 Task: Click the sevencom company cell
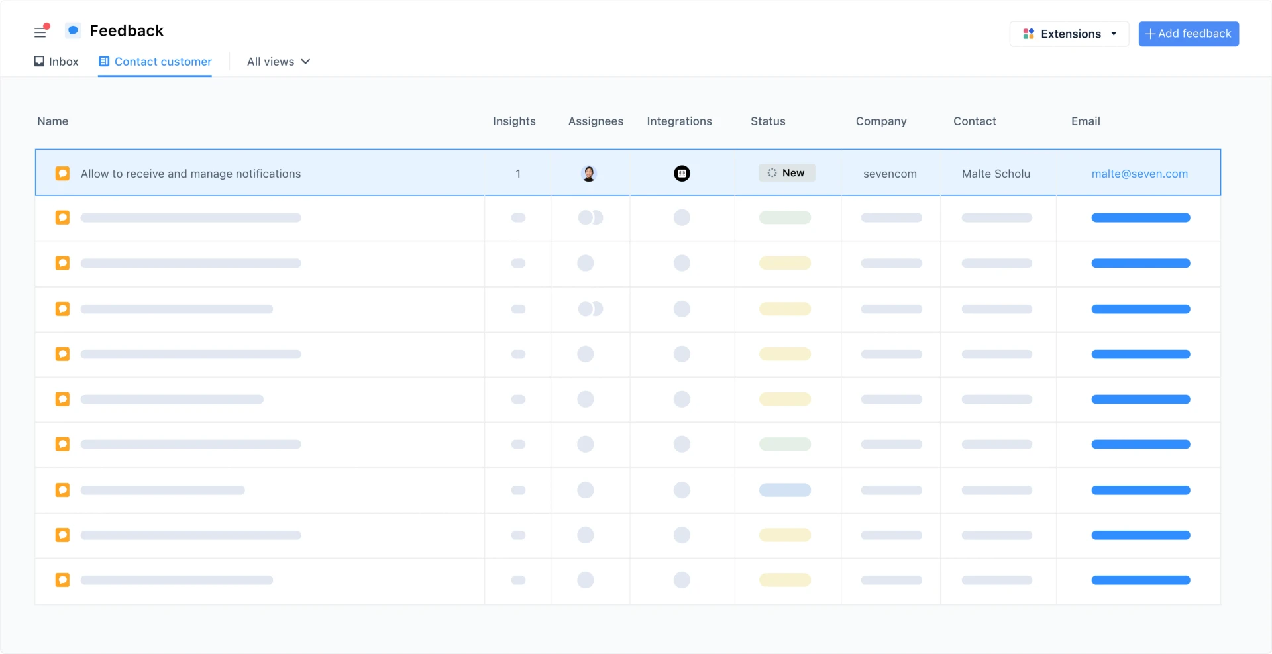point(890,173)
